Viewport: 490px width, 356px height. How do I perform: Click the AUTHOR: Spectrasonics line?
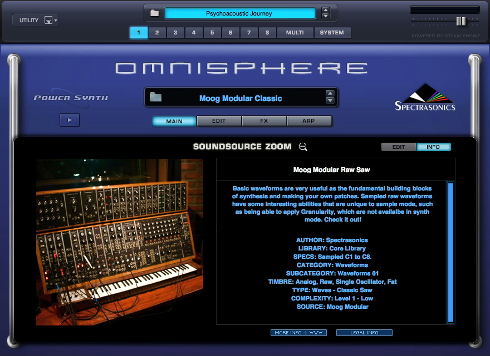tap(332, 240)
